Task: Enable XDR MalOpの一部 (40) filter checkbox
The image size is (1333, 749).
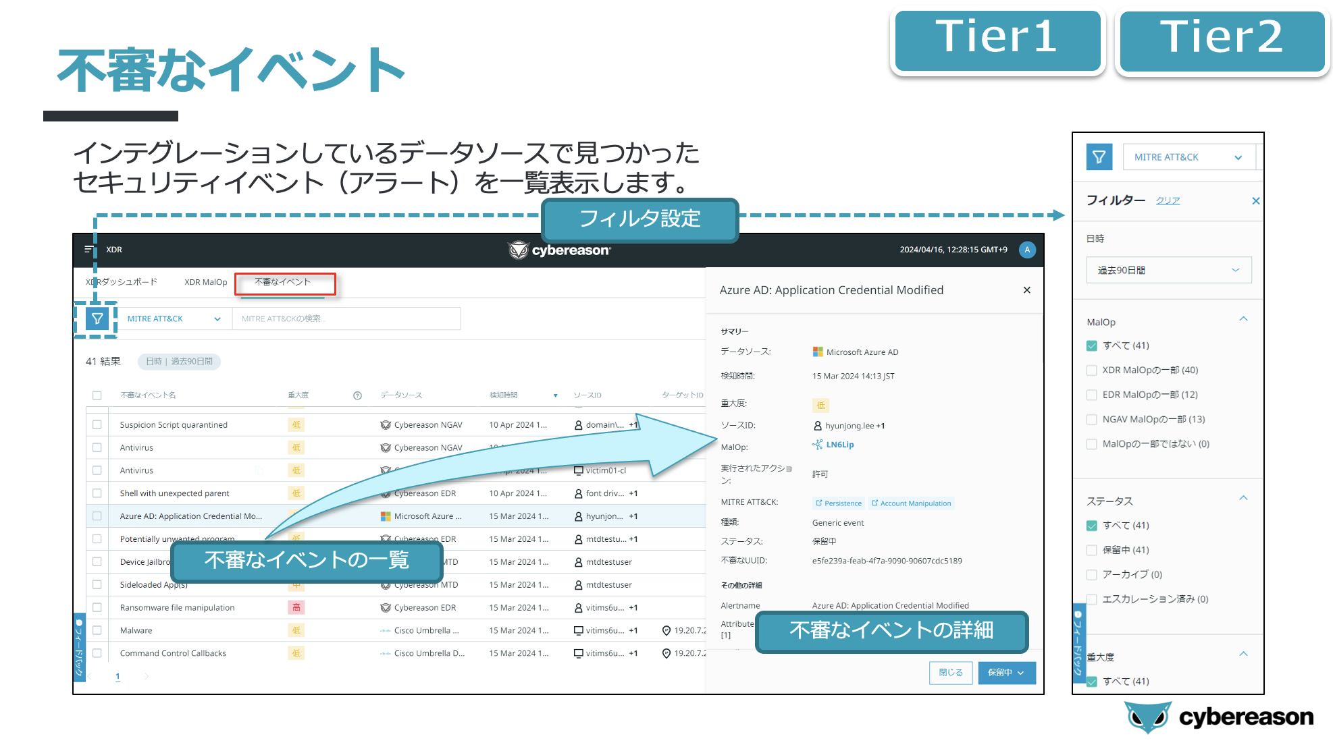Action: (1091, 370)
